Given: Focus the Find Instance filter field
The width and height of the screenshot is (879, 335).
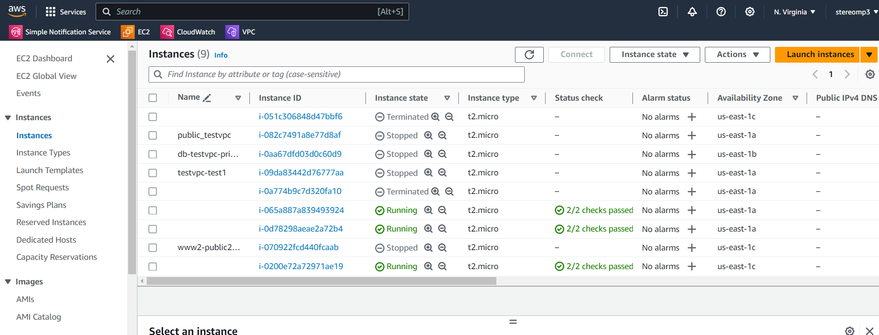Looking at the screenshot, I should pyautogui.click(x=337, y=74).
